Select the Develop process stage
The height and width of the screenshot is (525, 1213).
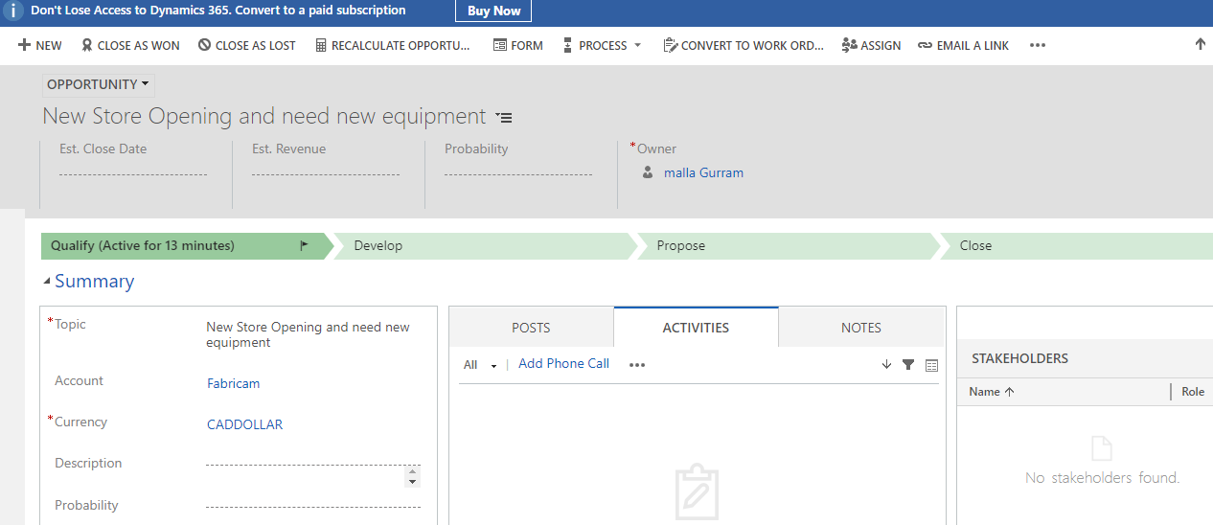point(479,245)
